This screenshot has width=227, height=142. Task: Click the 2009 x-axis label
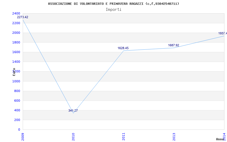click(23, 137)
